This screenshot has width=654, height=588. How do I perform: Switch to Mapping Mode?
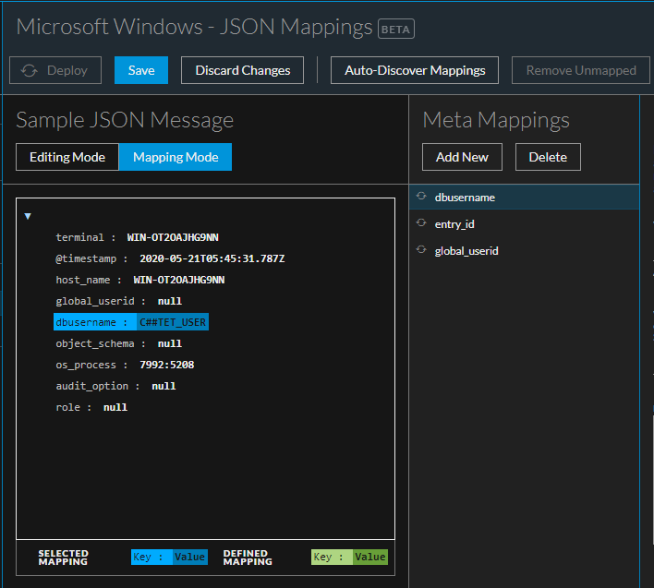click(x=176, y=157)
